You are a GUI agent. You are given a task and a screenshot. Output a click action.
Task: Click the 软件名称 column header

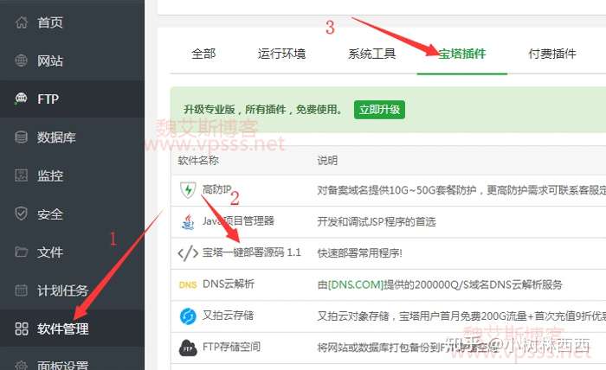(198, 160)
